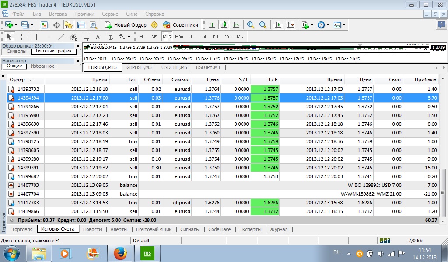Select the trendline tool
This screenshot has width=448, height=262.
[61, 37]
